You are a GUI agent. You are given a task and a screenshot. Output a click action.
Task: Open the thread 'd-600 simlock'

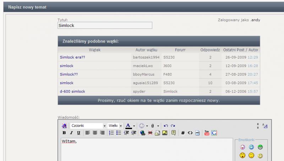(72, 91)
